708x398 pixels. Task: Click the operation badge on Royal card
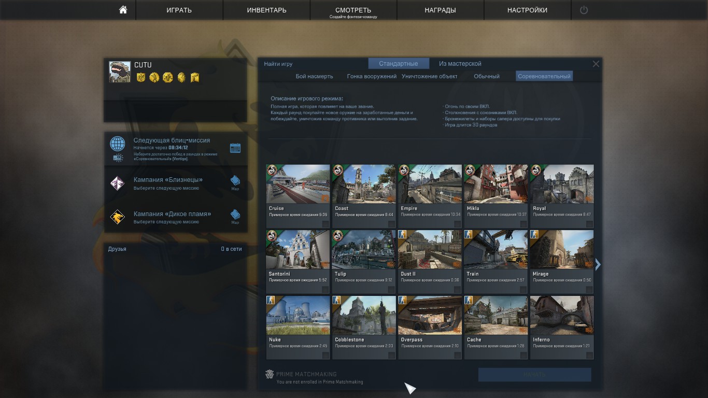536,170
